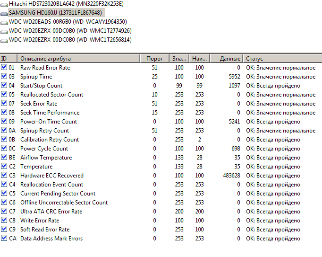This screenshot has height=257, width=322.
Task: Toggle checkbox for C3 Hardware ECC Recovered
Action: click(x=4, y=175)
